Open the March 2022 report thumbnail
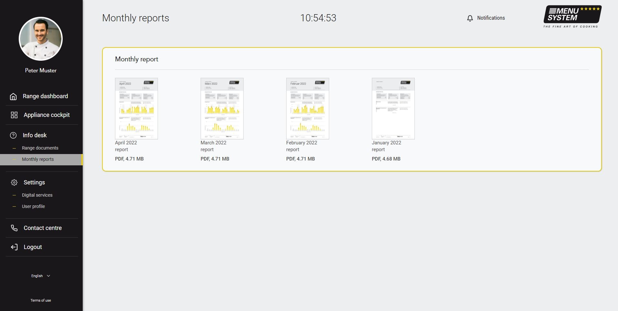 coord(222,109)
